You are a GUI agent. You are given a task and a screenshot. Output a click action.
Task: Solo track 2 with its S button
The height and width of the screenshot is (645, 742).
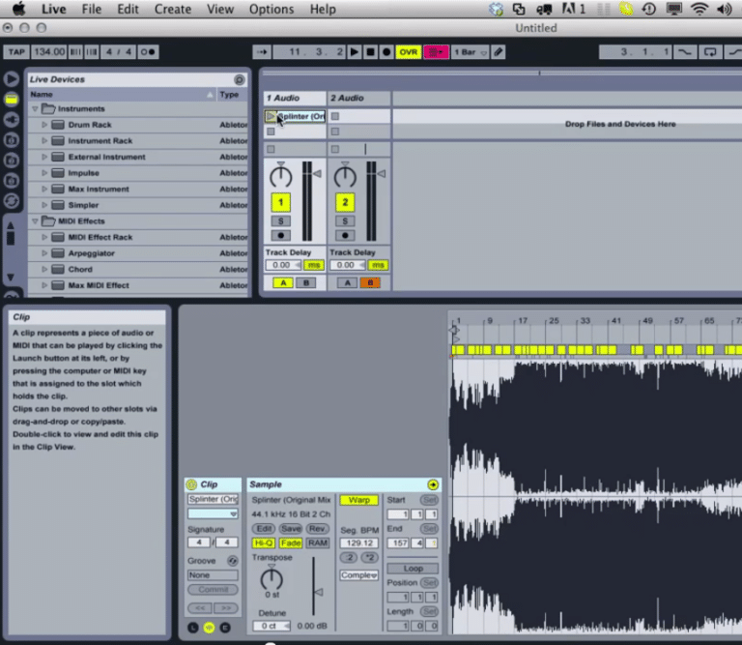tap(345, 221)
